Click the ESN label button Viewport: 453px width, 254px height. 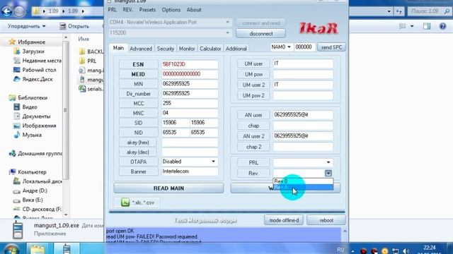138,64
